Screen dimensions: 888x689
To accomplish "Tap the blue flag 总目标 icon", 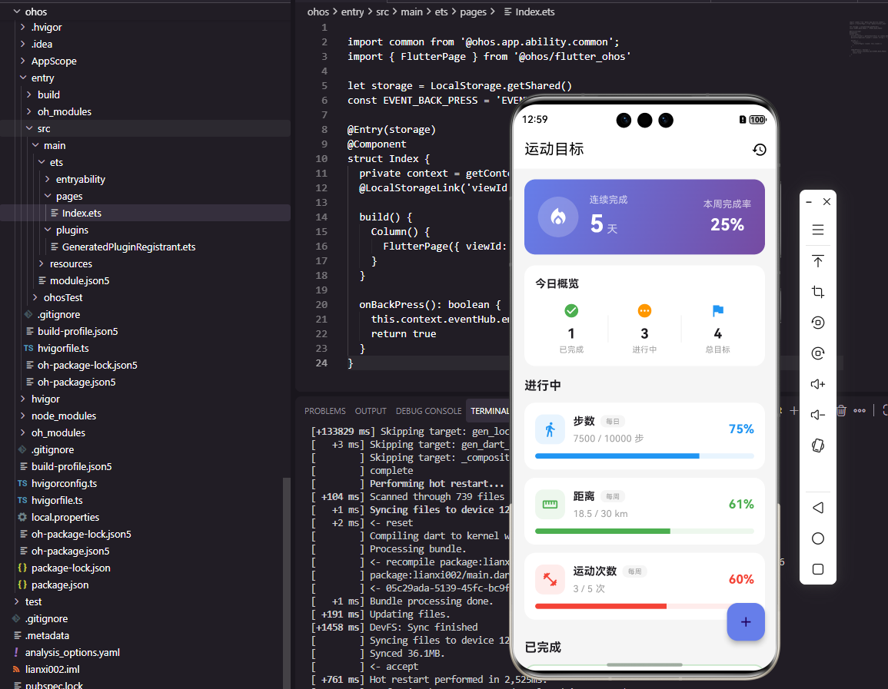I will [717, 310].
